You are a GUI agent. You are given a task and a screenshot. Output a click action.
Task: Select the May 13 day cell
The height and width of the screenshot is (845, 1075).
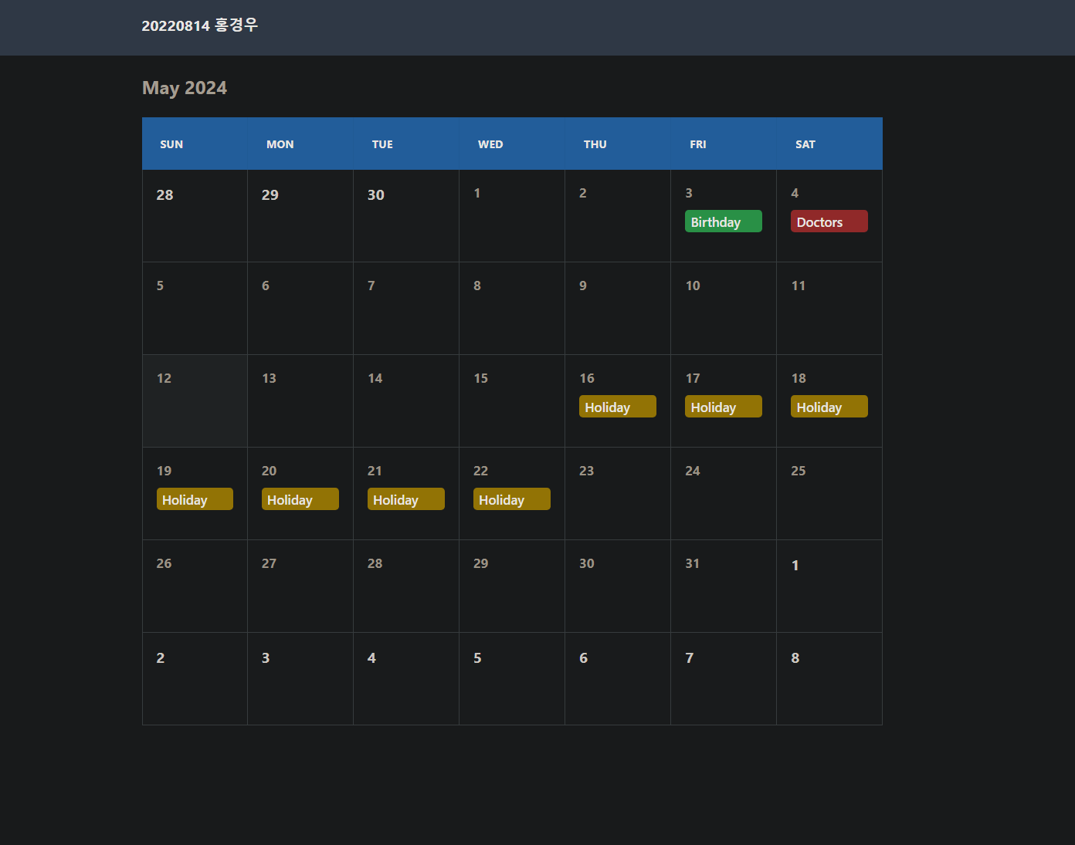point(300,401)
